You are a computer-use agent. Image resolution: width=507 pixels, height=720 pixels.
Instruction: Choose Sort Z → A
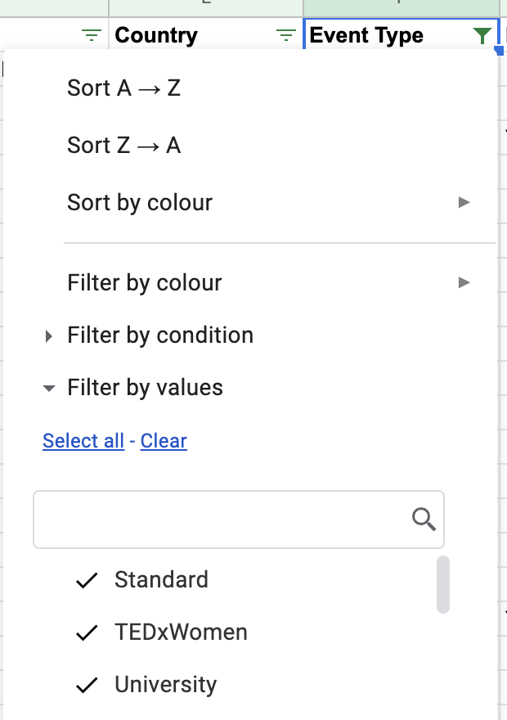tap(124, 146)
